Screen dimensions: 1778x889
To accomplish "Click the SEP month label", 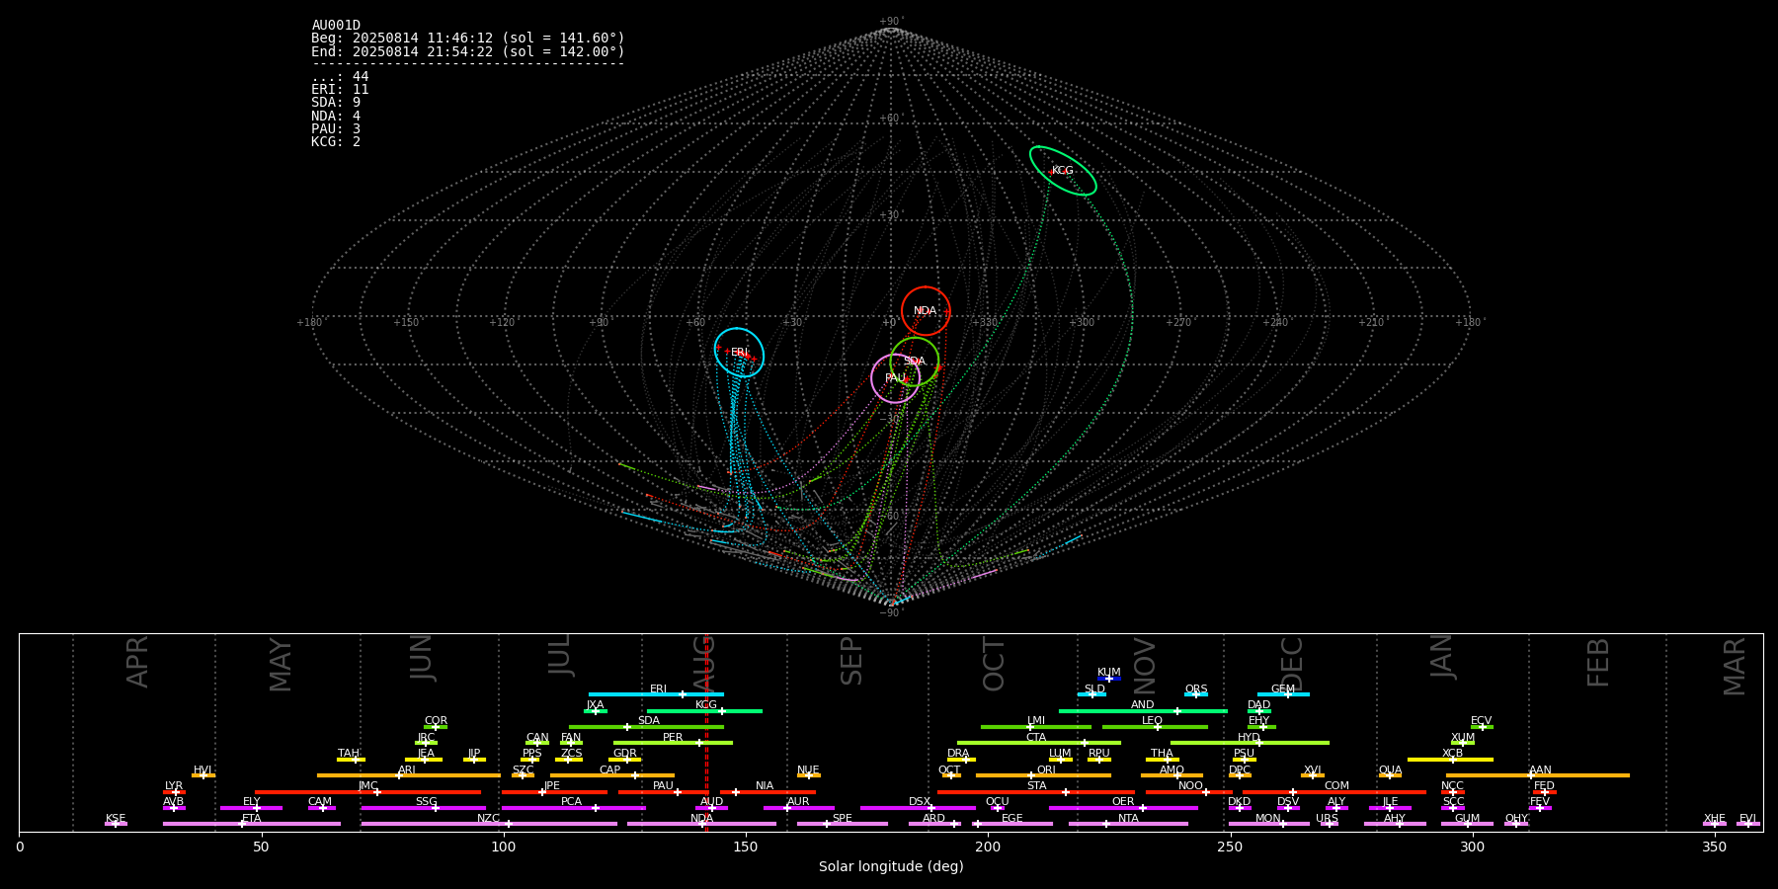I will pyautogui.click(x=850, y=661).
